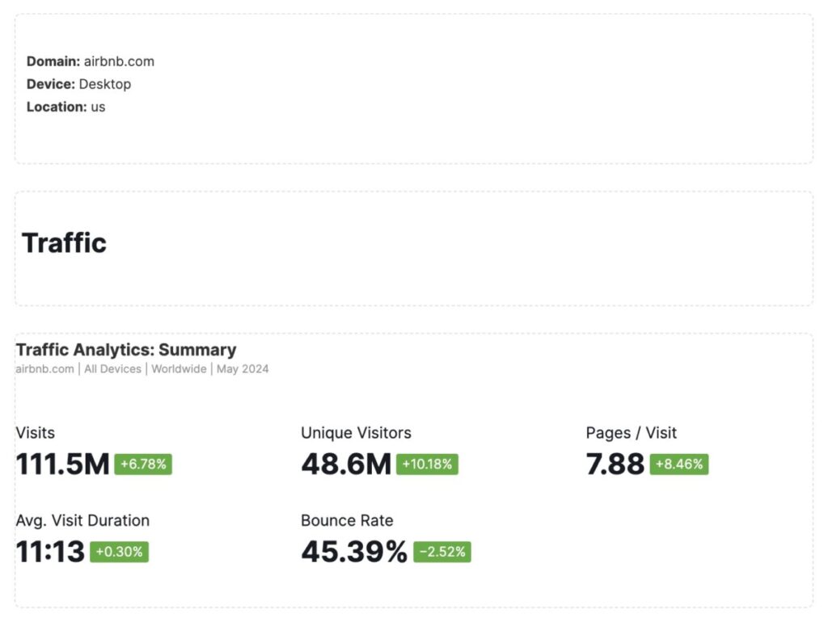Select the 7.88 pages per visit value
Image resolution: width=828 pixels, height=618 pixels.
(x=615, y=465)
